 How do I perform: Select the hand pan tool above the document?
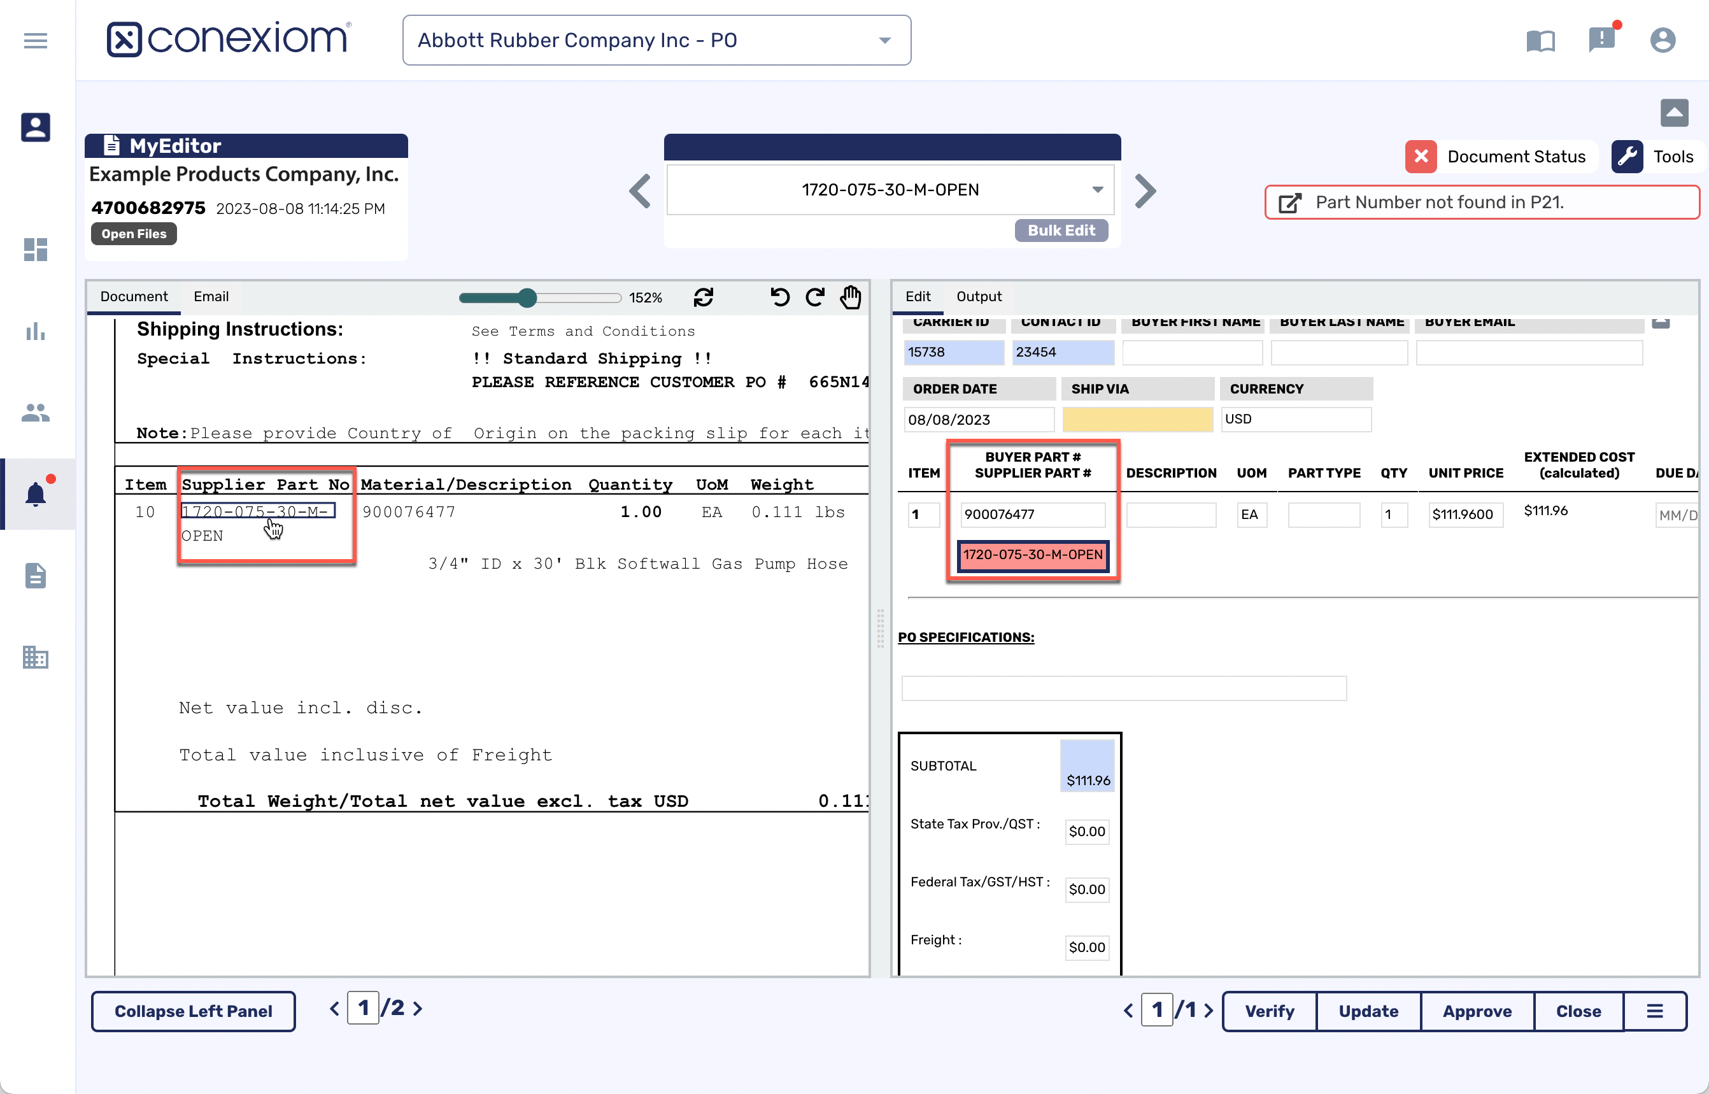coord(850,297)
